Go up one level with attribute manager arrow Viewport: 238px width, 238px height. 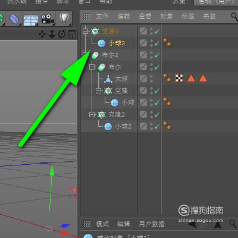click(218, 225)
